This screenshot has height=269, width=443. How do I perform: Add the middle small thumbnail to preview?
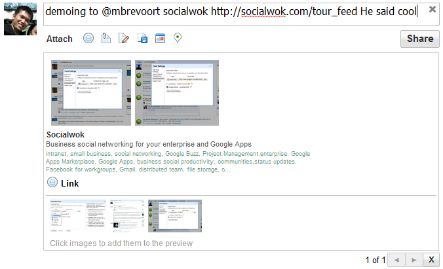[x=127, y=216]
